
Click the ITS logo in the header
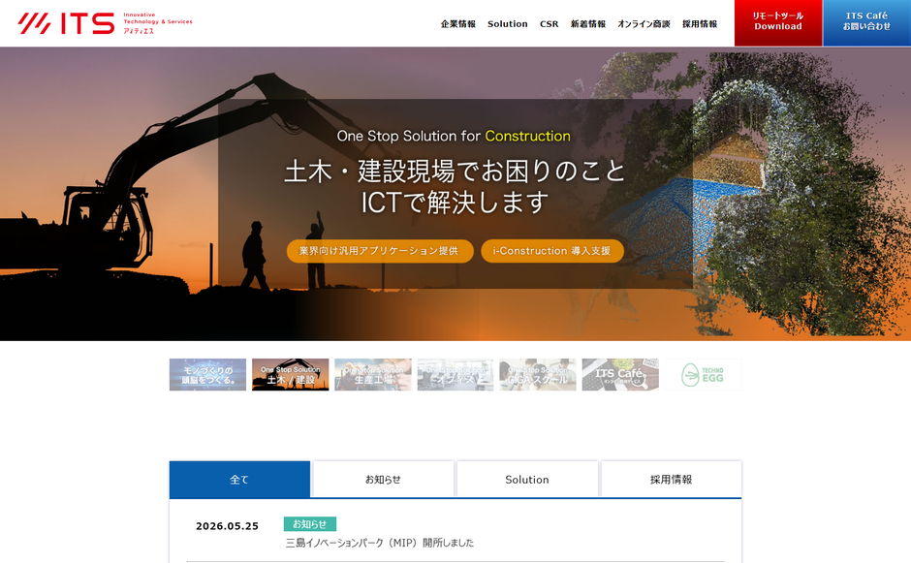click(106, 23)
